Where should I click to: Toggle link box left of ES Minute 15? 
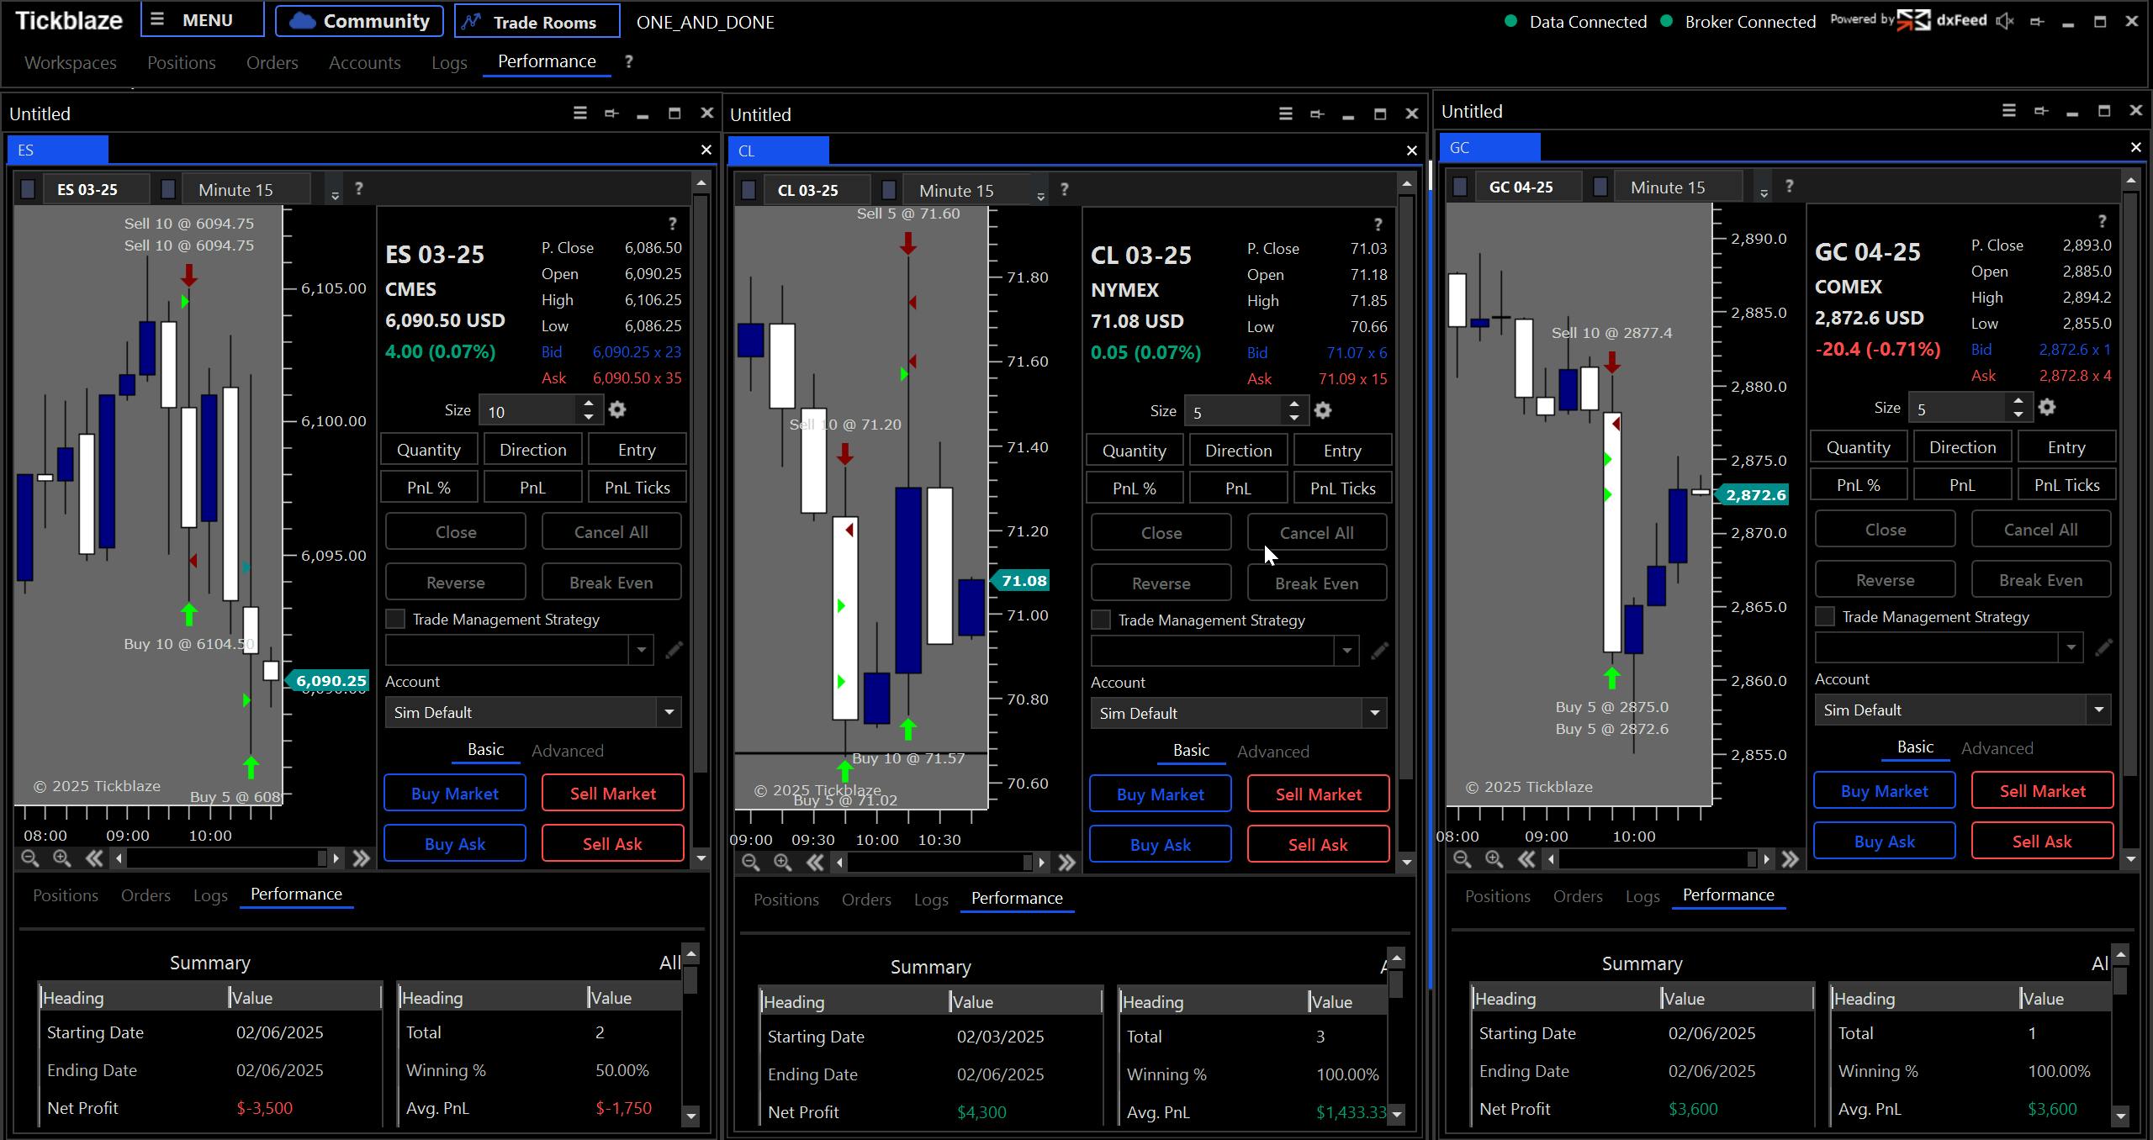pos(168,189)
